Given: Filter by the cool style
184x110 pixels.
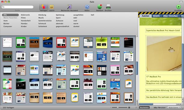Looking at the screenshot, I should click(75, 21).
